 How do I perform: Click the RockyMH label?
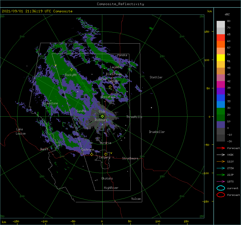[x=71, y=75]
